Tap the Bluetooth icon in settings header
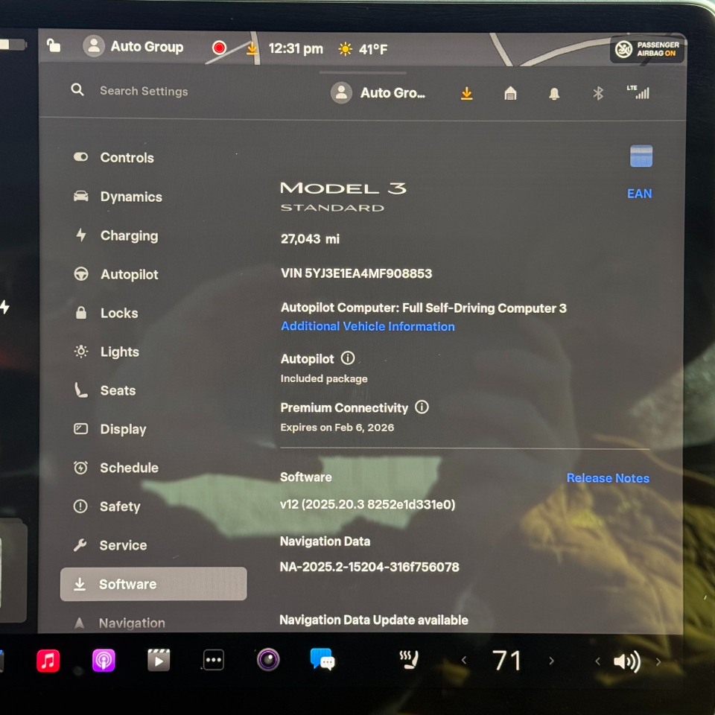This screenshot has height=715, width=715. click(x=597, y=93)
